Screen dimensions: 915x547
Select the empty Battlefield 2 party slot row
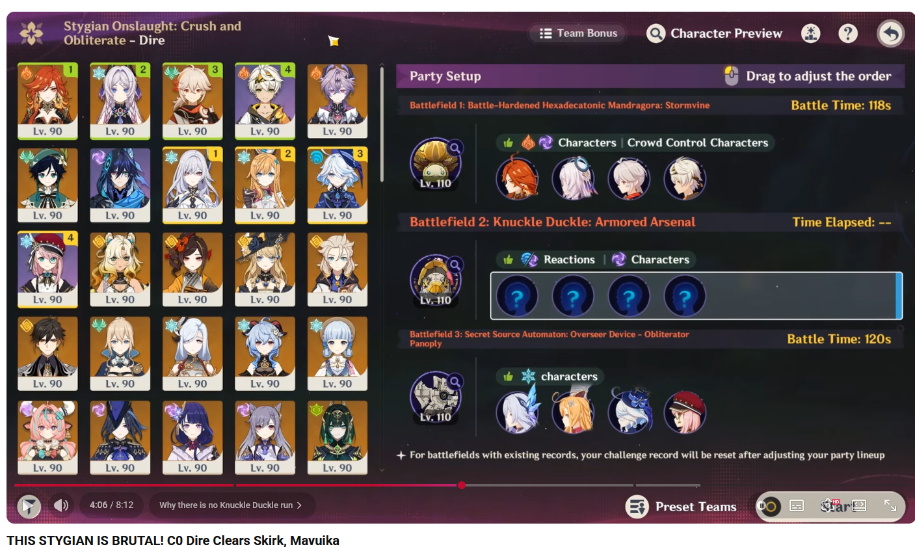[x=696, y=296]
